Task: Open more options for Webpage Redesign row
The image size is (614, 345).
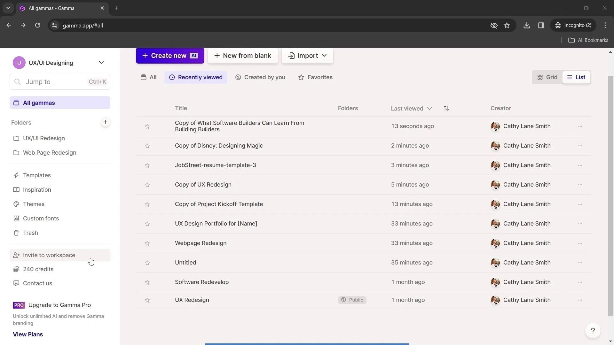Action: tap(580, 243)
